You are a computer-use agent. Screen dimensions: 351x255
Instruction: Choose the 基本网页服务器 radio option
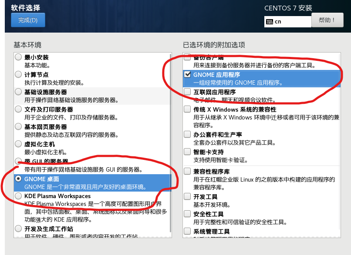tap(18, 126)
